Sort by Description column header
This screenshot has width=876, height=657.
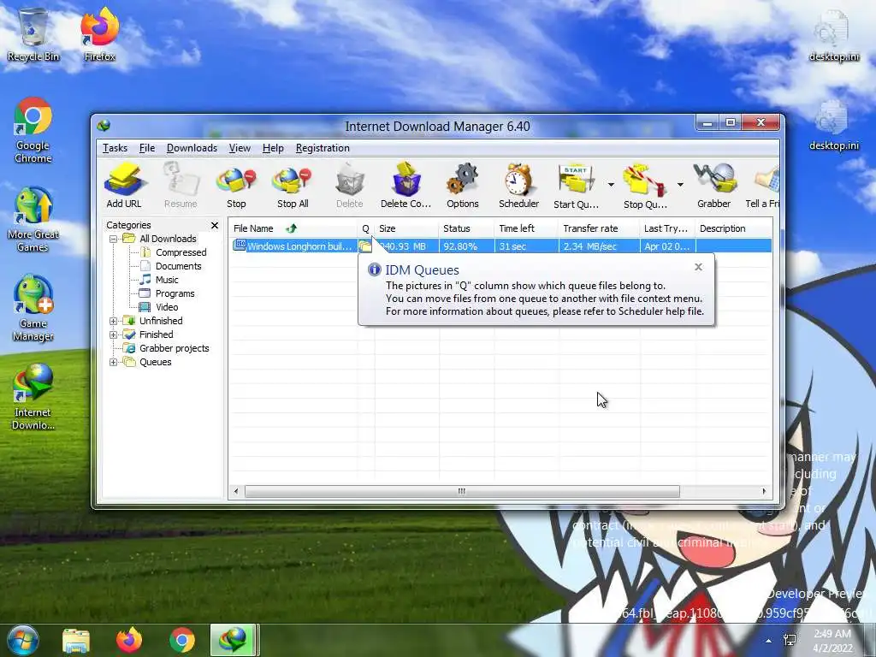(x=734, y=228)
